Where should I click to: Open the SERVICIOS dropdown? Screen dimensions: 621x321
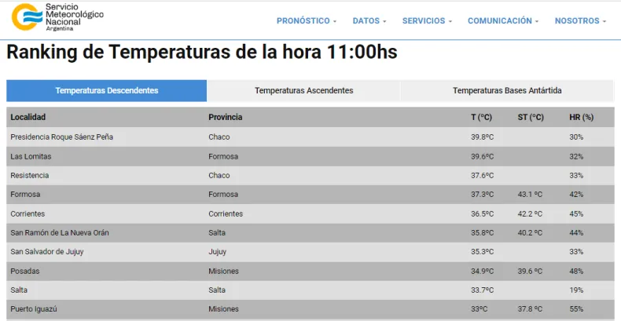(427, 21)
